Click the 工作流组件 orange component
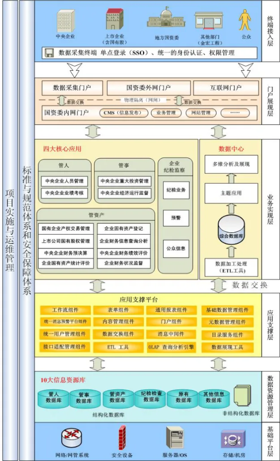280x461 pixels. pos(65,310)
